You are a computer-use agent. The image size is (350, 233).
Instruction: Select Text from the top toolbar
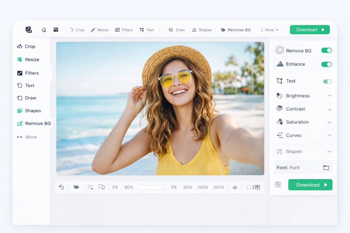tap(147, 30)
